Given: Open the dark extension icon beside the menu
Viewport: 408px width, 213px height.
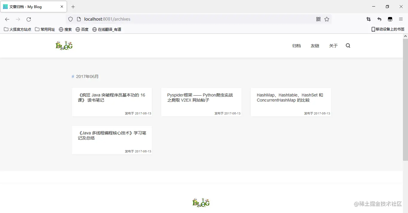Looking at the screenshot, I should [x=390, y=19].
